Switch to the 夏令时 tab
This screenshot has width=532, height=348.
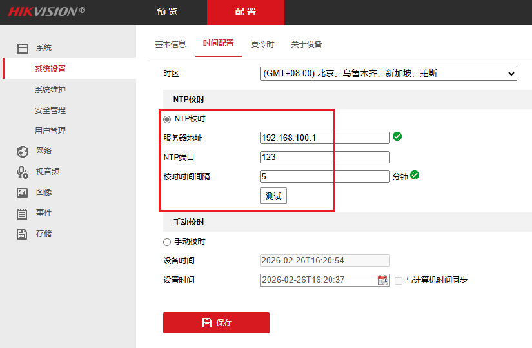tap(262, 44)
